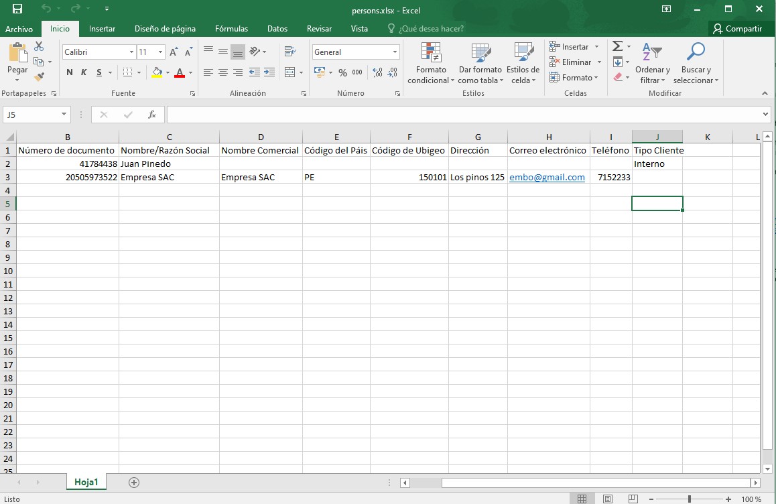776x504 pixels.
Task: Click the embo@gmail.com email link
Action: (547, 178)
